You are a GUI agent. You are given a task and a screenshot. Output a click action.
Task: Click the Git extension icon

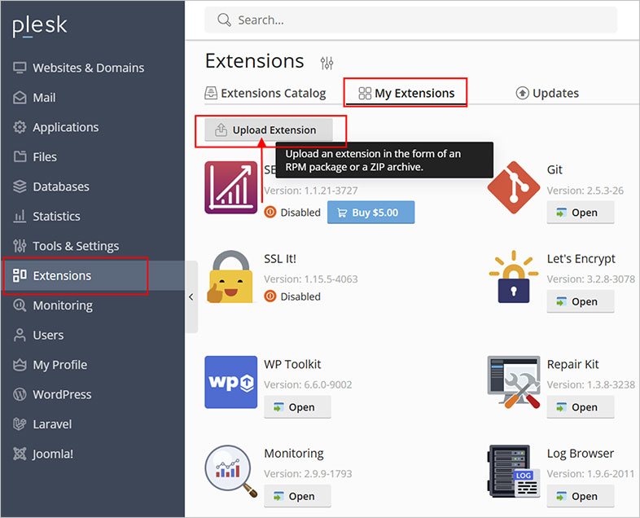(x=513, y=187)
